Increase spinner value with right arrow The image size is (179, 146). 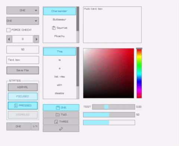coord(37,39)
